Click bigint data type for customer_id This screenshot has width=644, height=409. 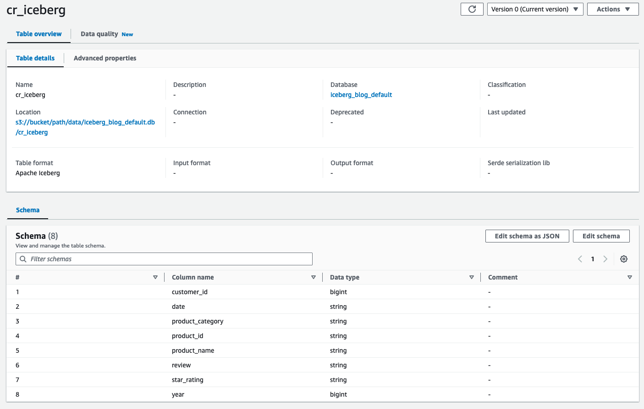(338, 292)
